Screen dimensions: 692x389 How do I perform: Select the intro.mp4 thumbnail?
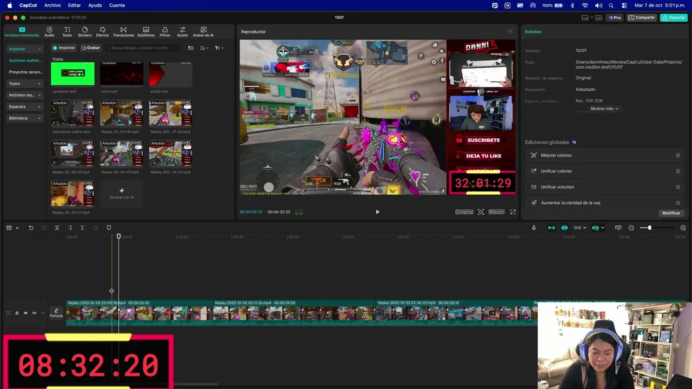tap(122, 74)
